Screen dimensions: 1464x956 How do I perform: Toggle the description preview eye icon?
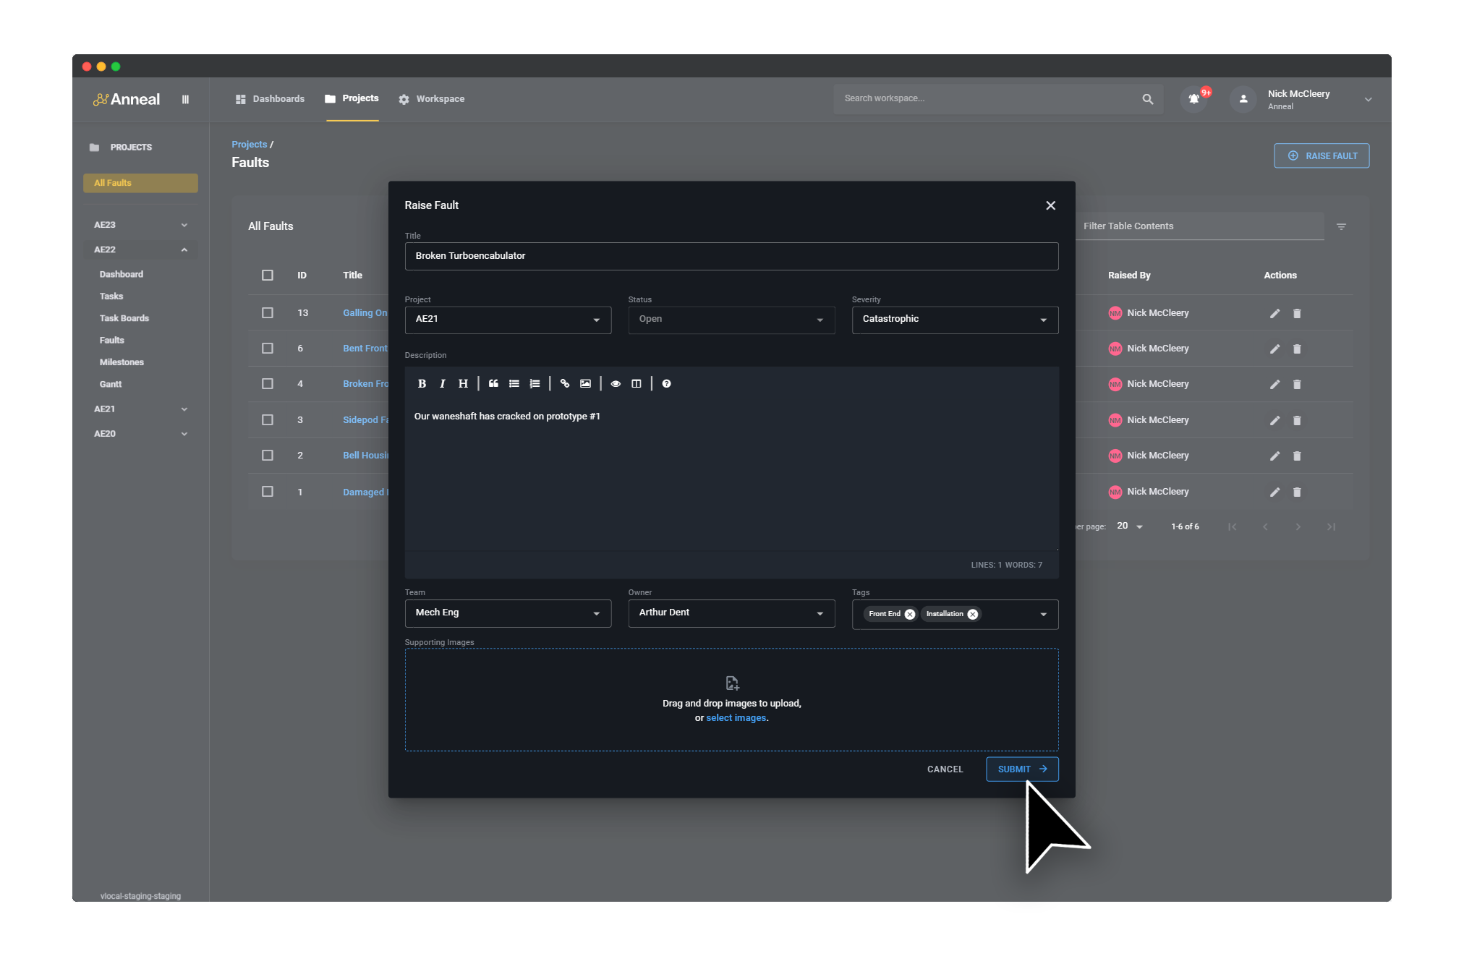pos(615,383)
